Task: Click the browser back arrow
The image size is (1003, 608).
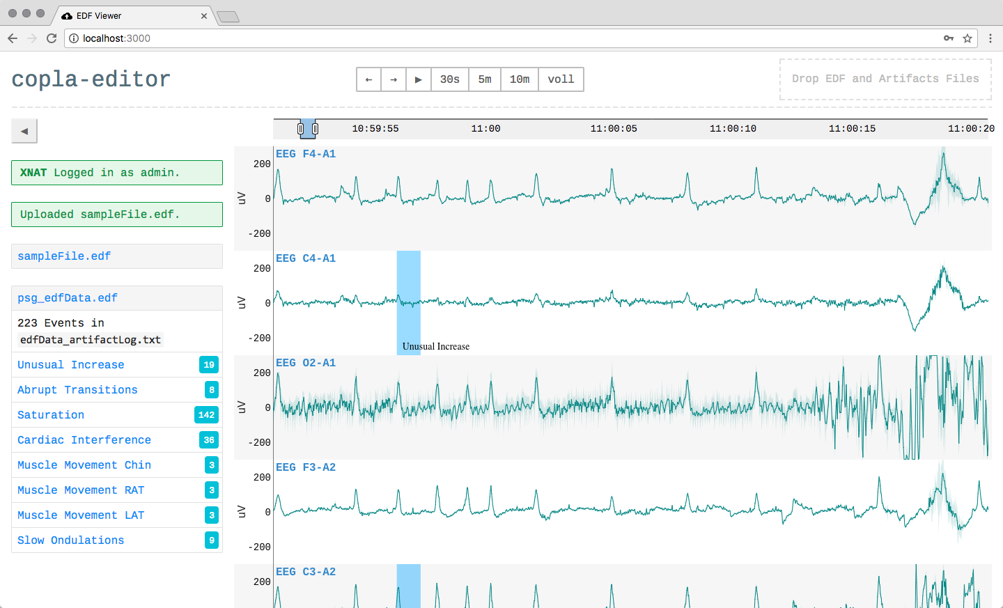Action: [13, 38]
